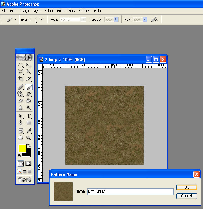Select the Type tool
Screen dimensions: 203x209
pyautogui.click(x=28, y=116)
